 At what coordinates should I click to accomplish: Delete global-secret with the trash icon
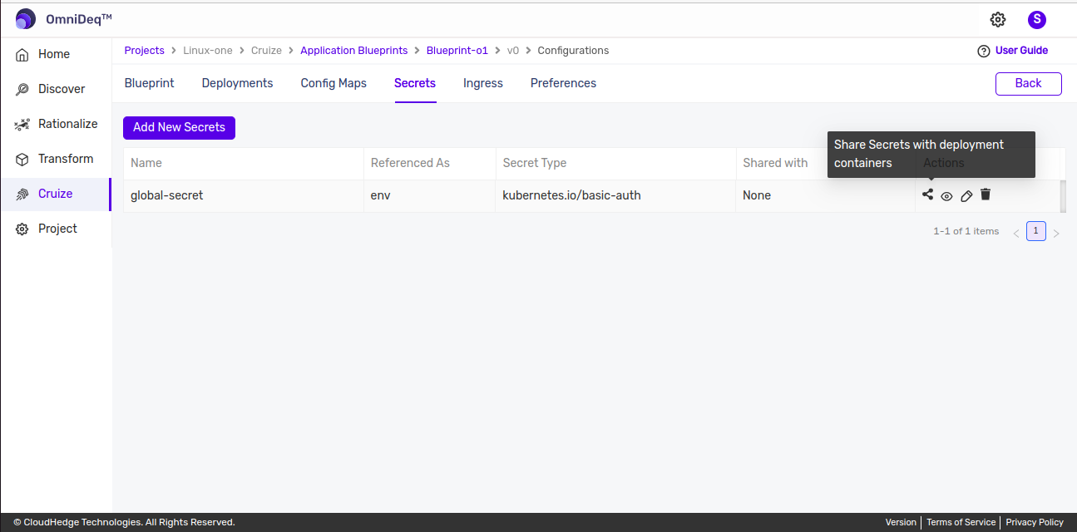[x=986, y=195]
